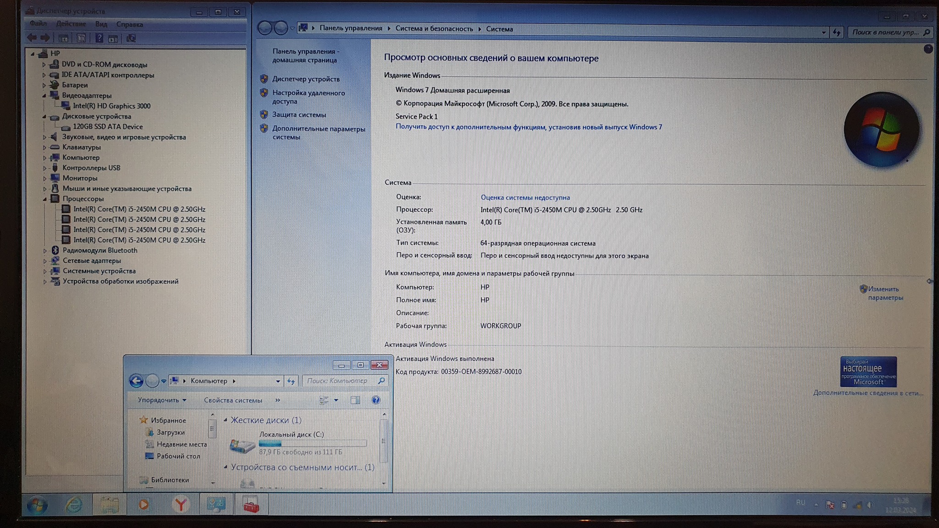This screenshot has height=528, width=939.
Task: Click the red toolbox taskbar icon
Action: coord(251,505)
